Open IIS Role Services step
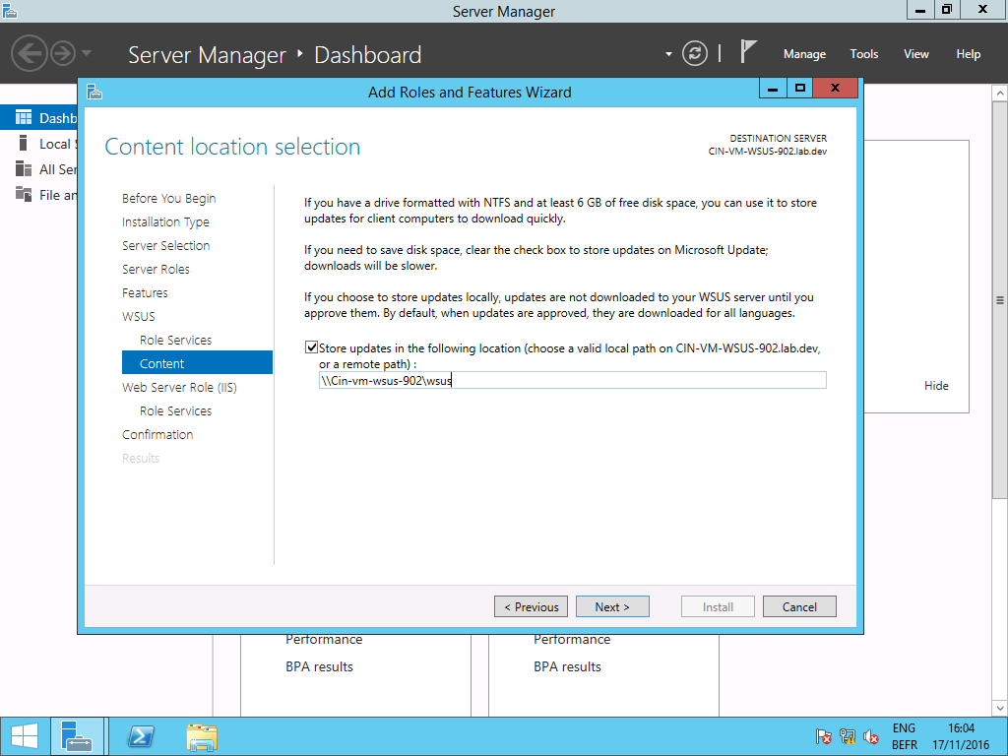 click(x=175, y=410)
